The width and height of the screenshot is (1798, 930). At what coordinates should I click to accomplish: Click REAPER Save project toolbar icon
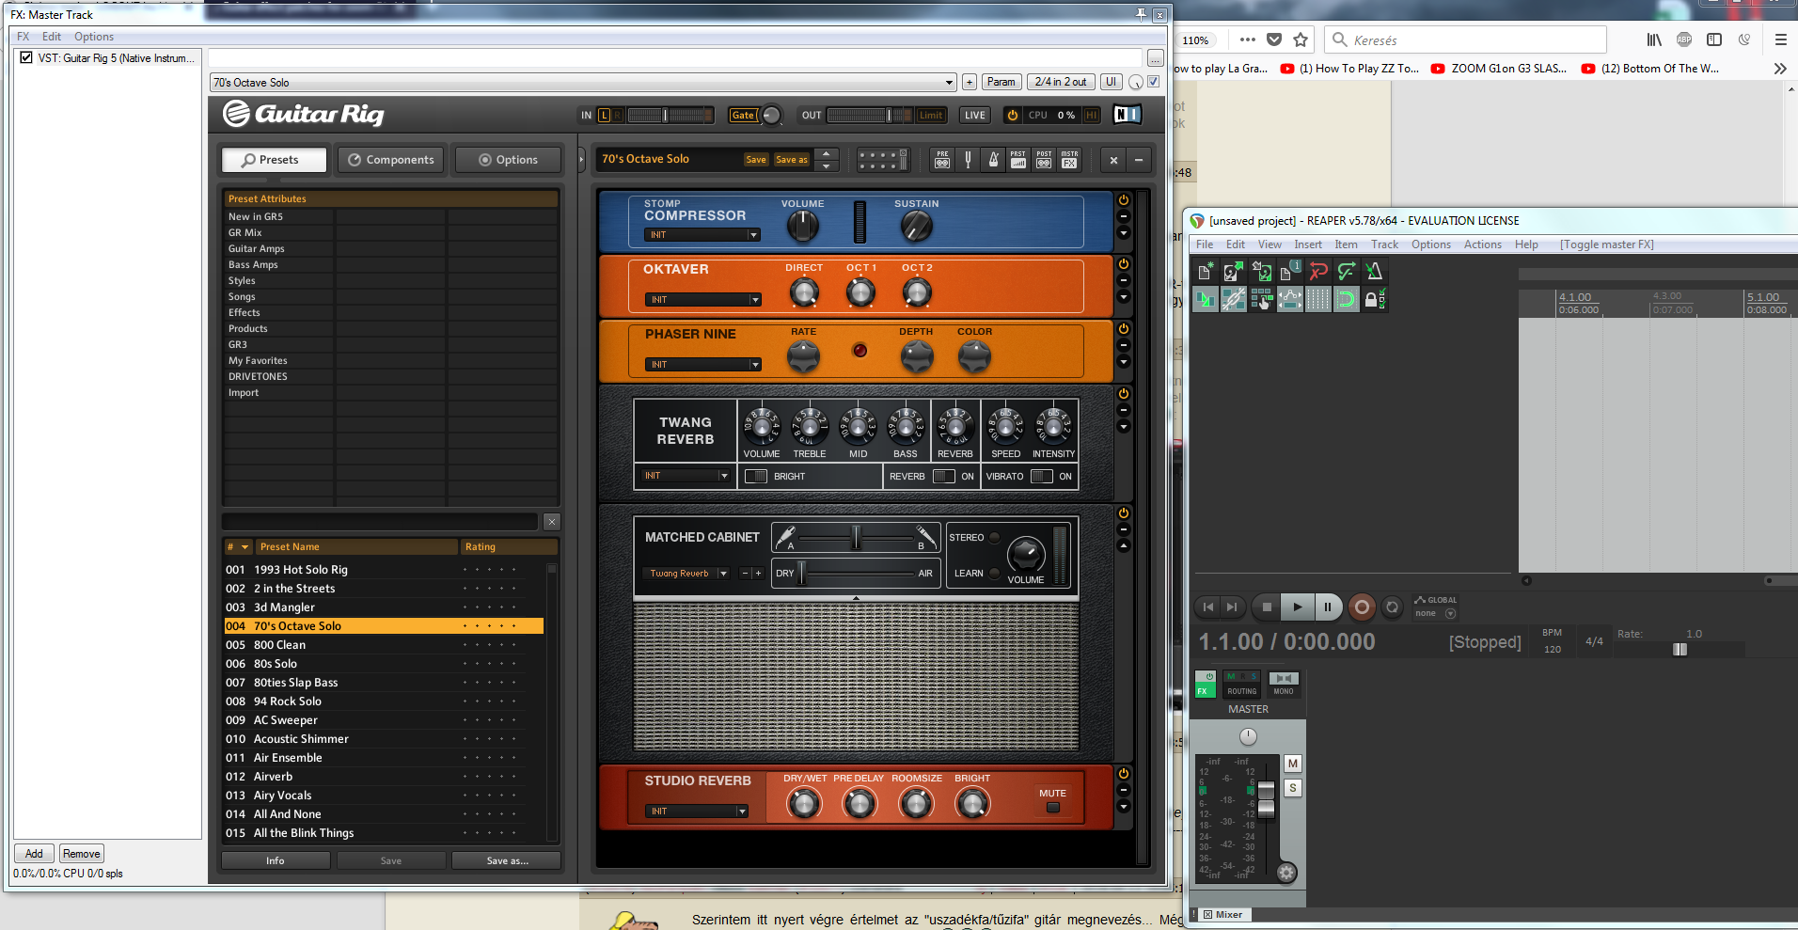(x=1262, y=272)
